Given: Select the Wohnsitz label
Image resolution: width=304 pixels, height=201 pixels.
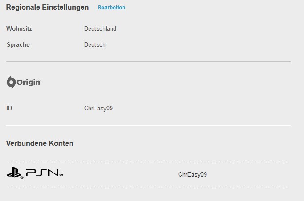Looking at the screenshot, I should [x=19, y=28].
